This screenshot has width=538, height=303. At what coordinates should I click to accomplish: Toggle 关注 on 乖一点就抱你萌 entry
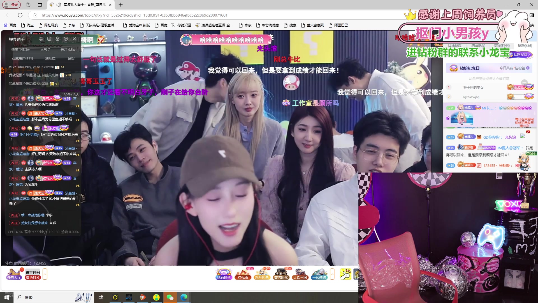coord(14,215)
